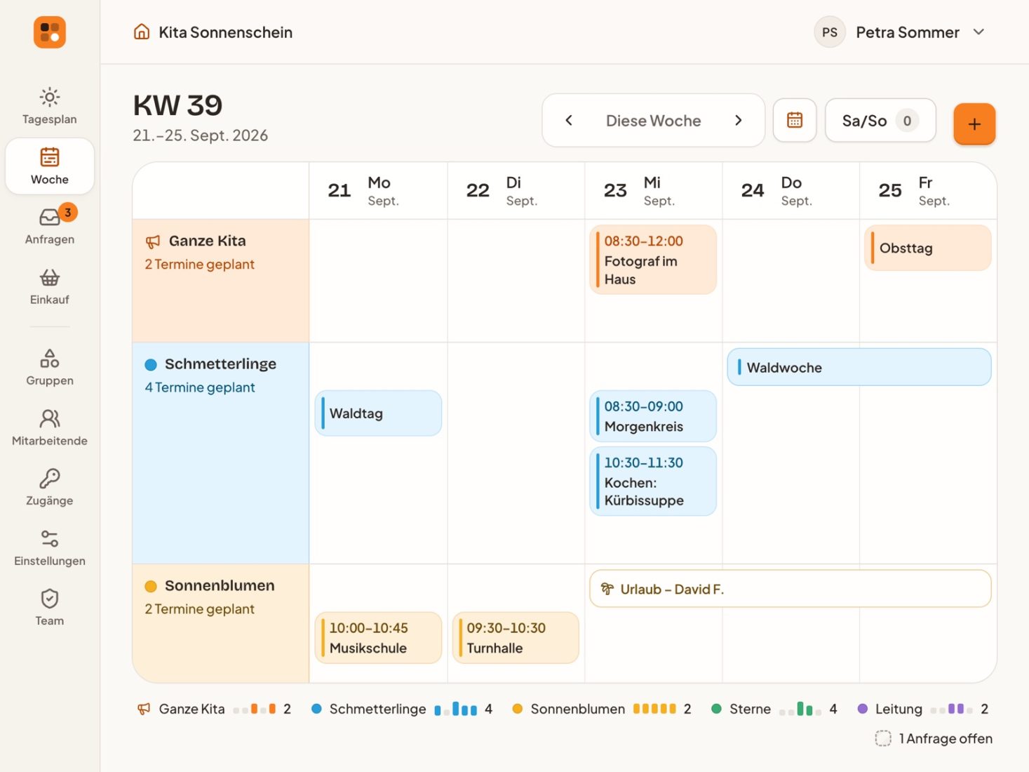Select the Mi 23 Sept. column header

[653, 191]
